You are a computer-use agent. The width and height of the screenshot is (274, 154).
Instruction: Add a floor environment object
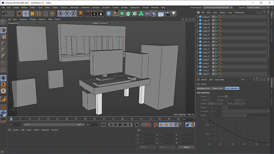(161, 14)
